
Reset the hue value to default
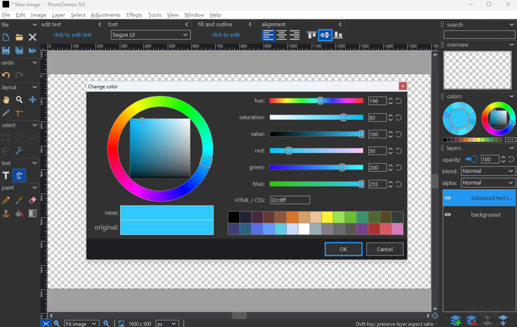[399, 101]
